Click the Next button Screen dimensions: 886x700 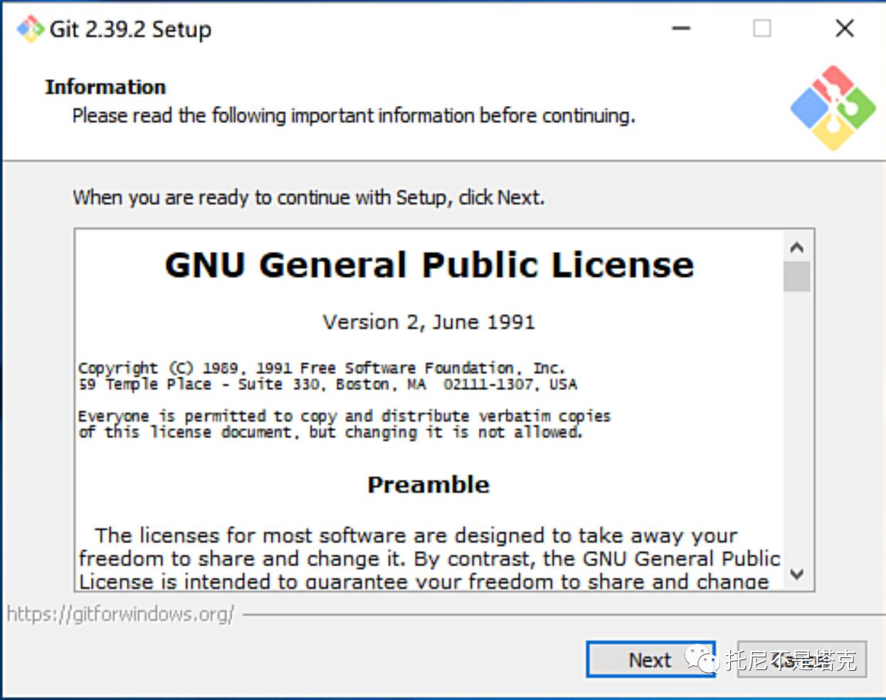(650, 659)
